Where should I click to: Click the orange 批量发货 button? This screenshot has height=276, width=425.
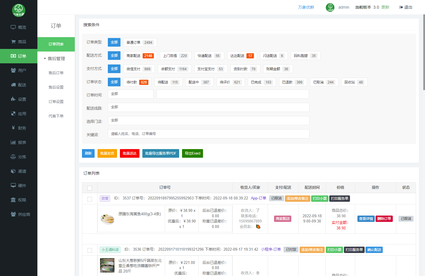(x=107, y=153)
